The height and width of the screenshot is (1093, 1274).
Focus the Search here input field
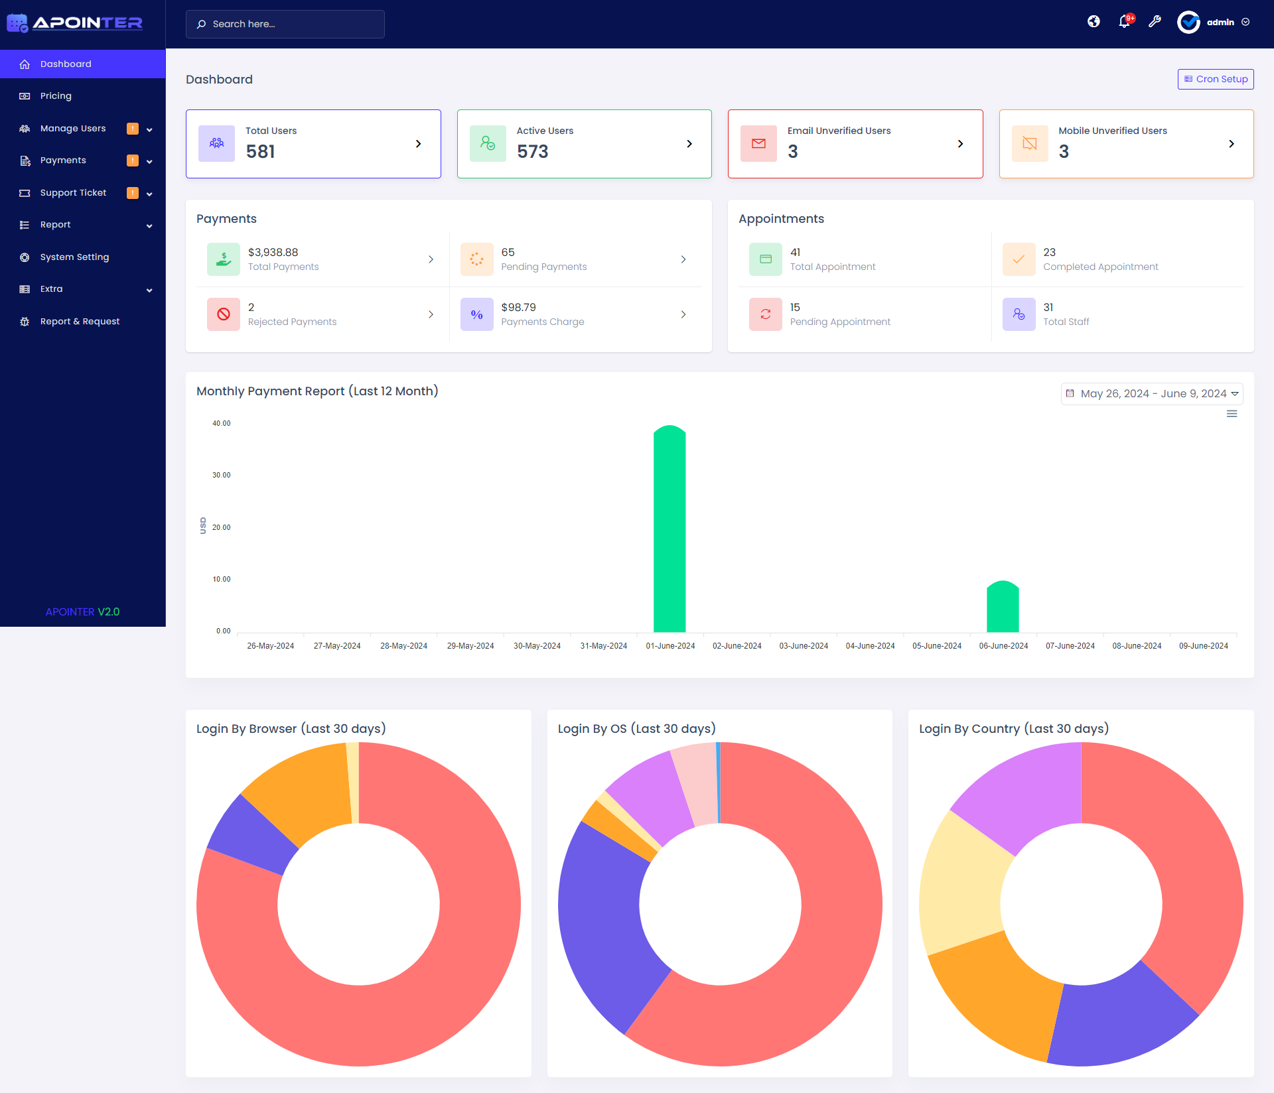click(285, 24)
